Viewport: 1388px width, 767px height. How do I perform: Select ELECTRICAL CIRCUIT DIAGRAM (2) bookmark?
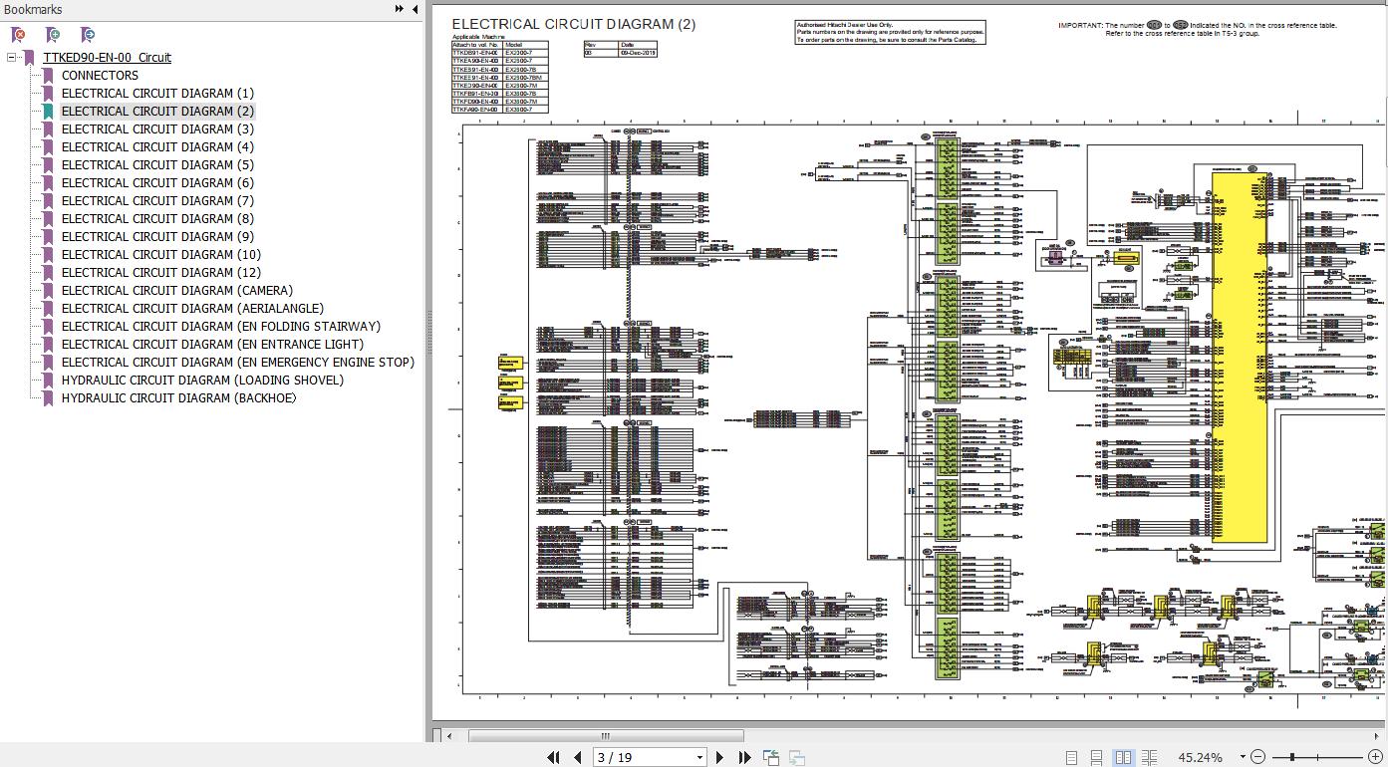pyautogui.click(x=157, y=112)
